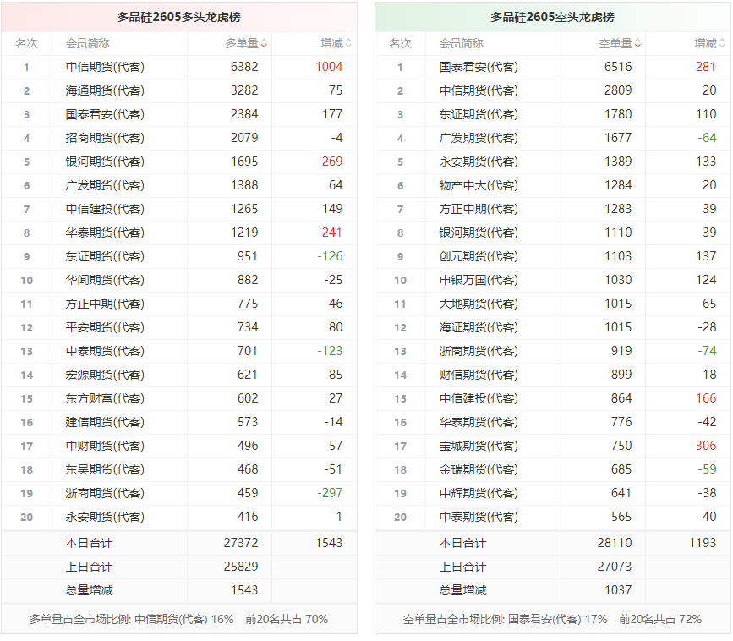
Task: Click long table total 27372
Action: (241, 543)
